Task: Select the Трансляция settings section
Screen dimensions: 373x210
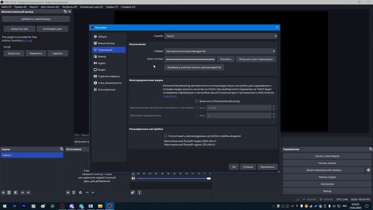Action: pos(109,50)
